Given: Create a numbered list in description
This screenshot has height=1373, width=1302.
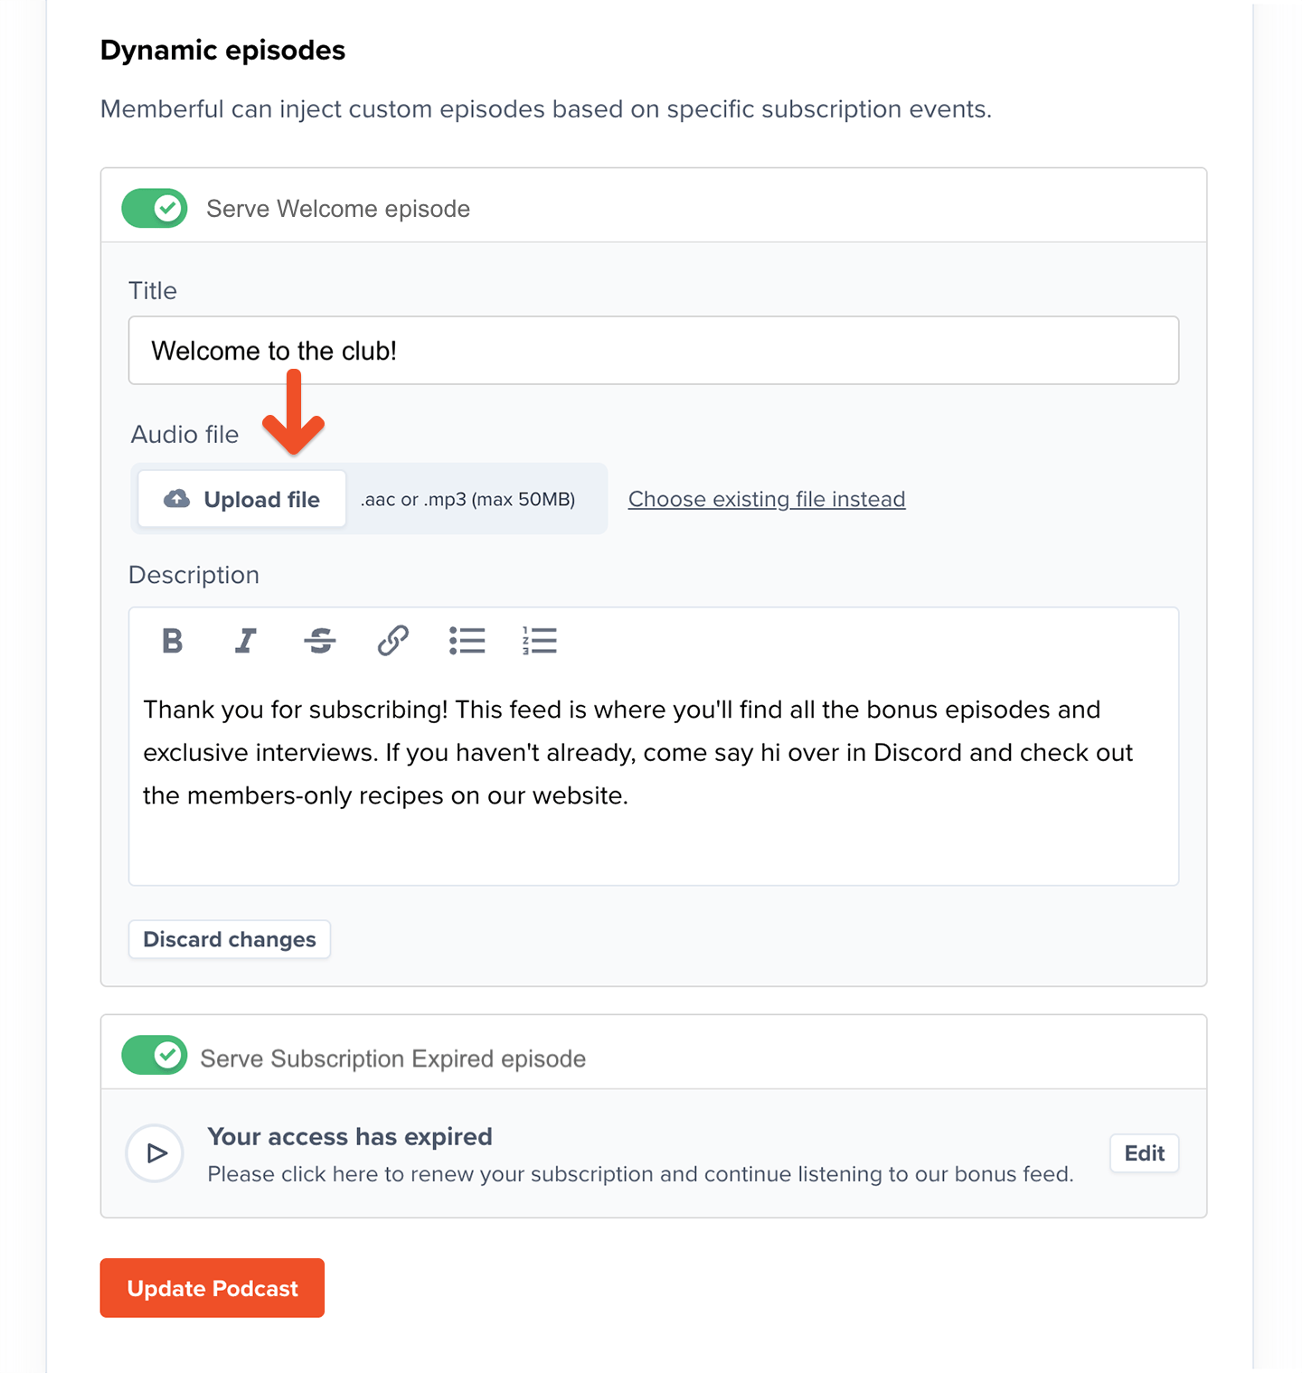Looking at the screenshot, I should click(540, 641).
